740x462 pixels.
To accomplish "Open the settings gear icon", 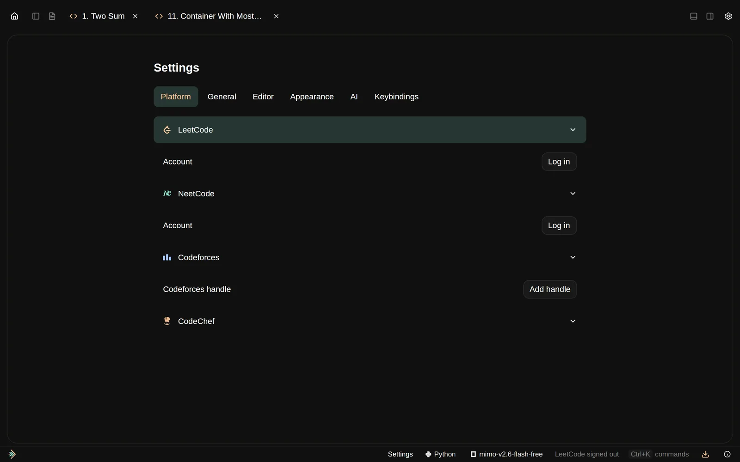I will click(728, 16).
